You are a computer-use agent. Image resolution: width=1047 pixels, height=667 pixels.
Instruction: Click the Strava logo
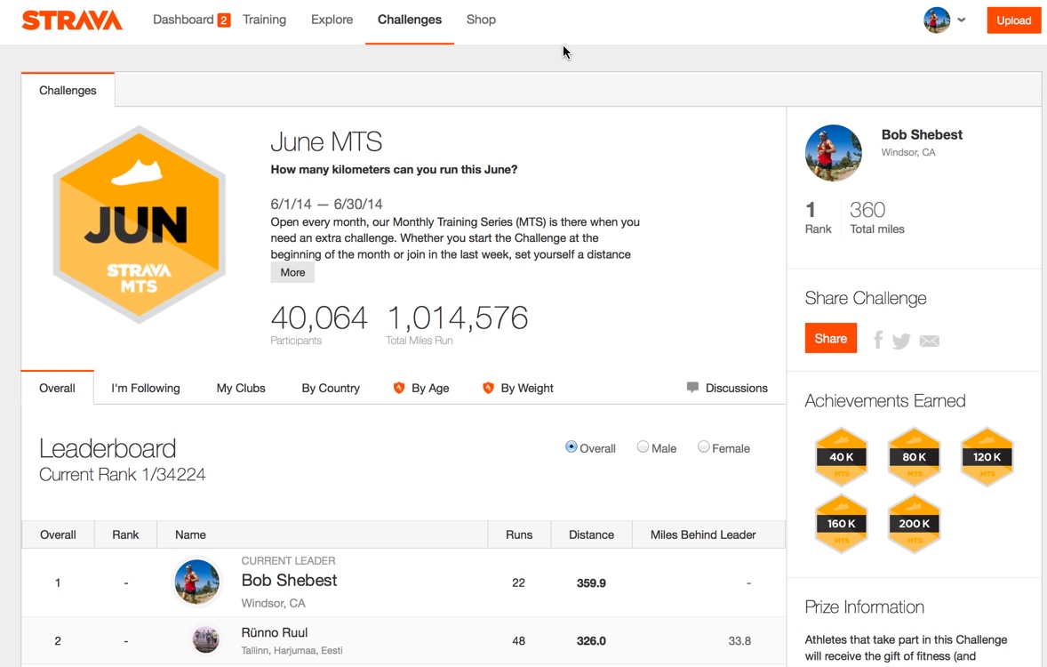[72, 20]
